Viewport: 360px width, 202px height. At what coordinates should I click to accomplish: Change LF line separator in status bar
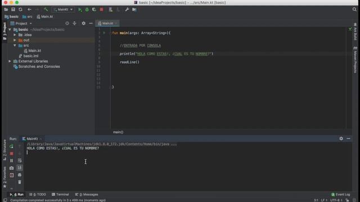pyautogui.click(x=324, y=200)
